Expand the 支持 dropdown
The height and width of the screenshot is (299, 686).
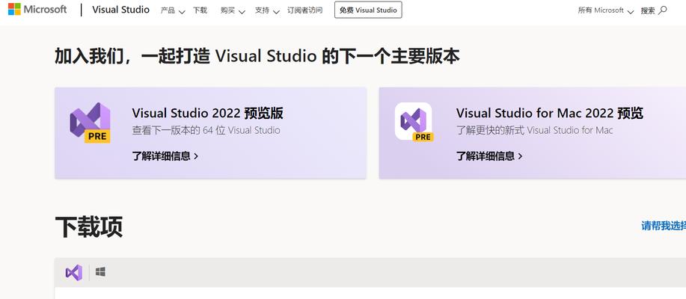tap(267, 10)
